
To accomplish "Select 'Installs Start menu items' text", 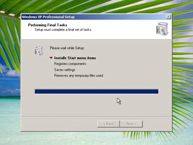I will click(x=75, y=58).
